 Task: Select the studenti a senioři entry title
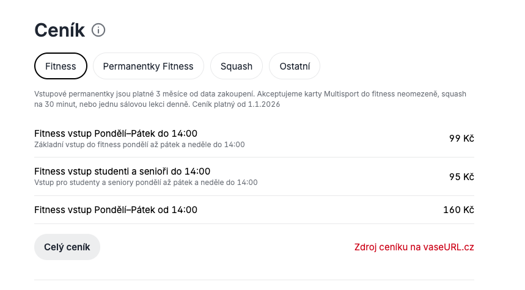(x=122, y=172)
